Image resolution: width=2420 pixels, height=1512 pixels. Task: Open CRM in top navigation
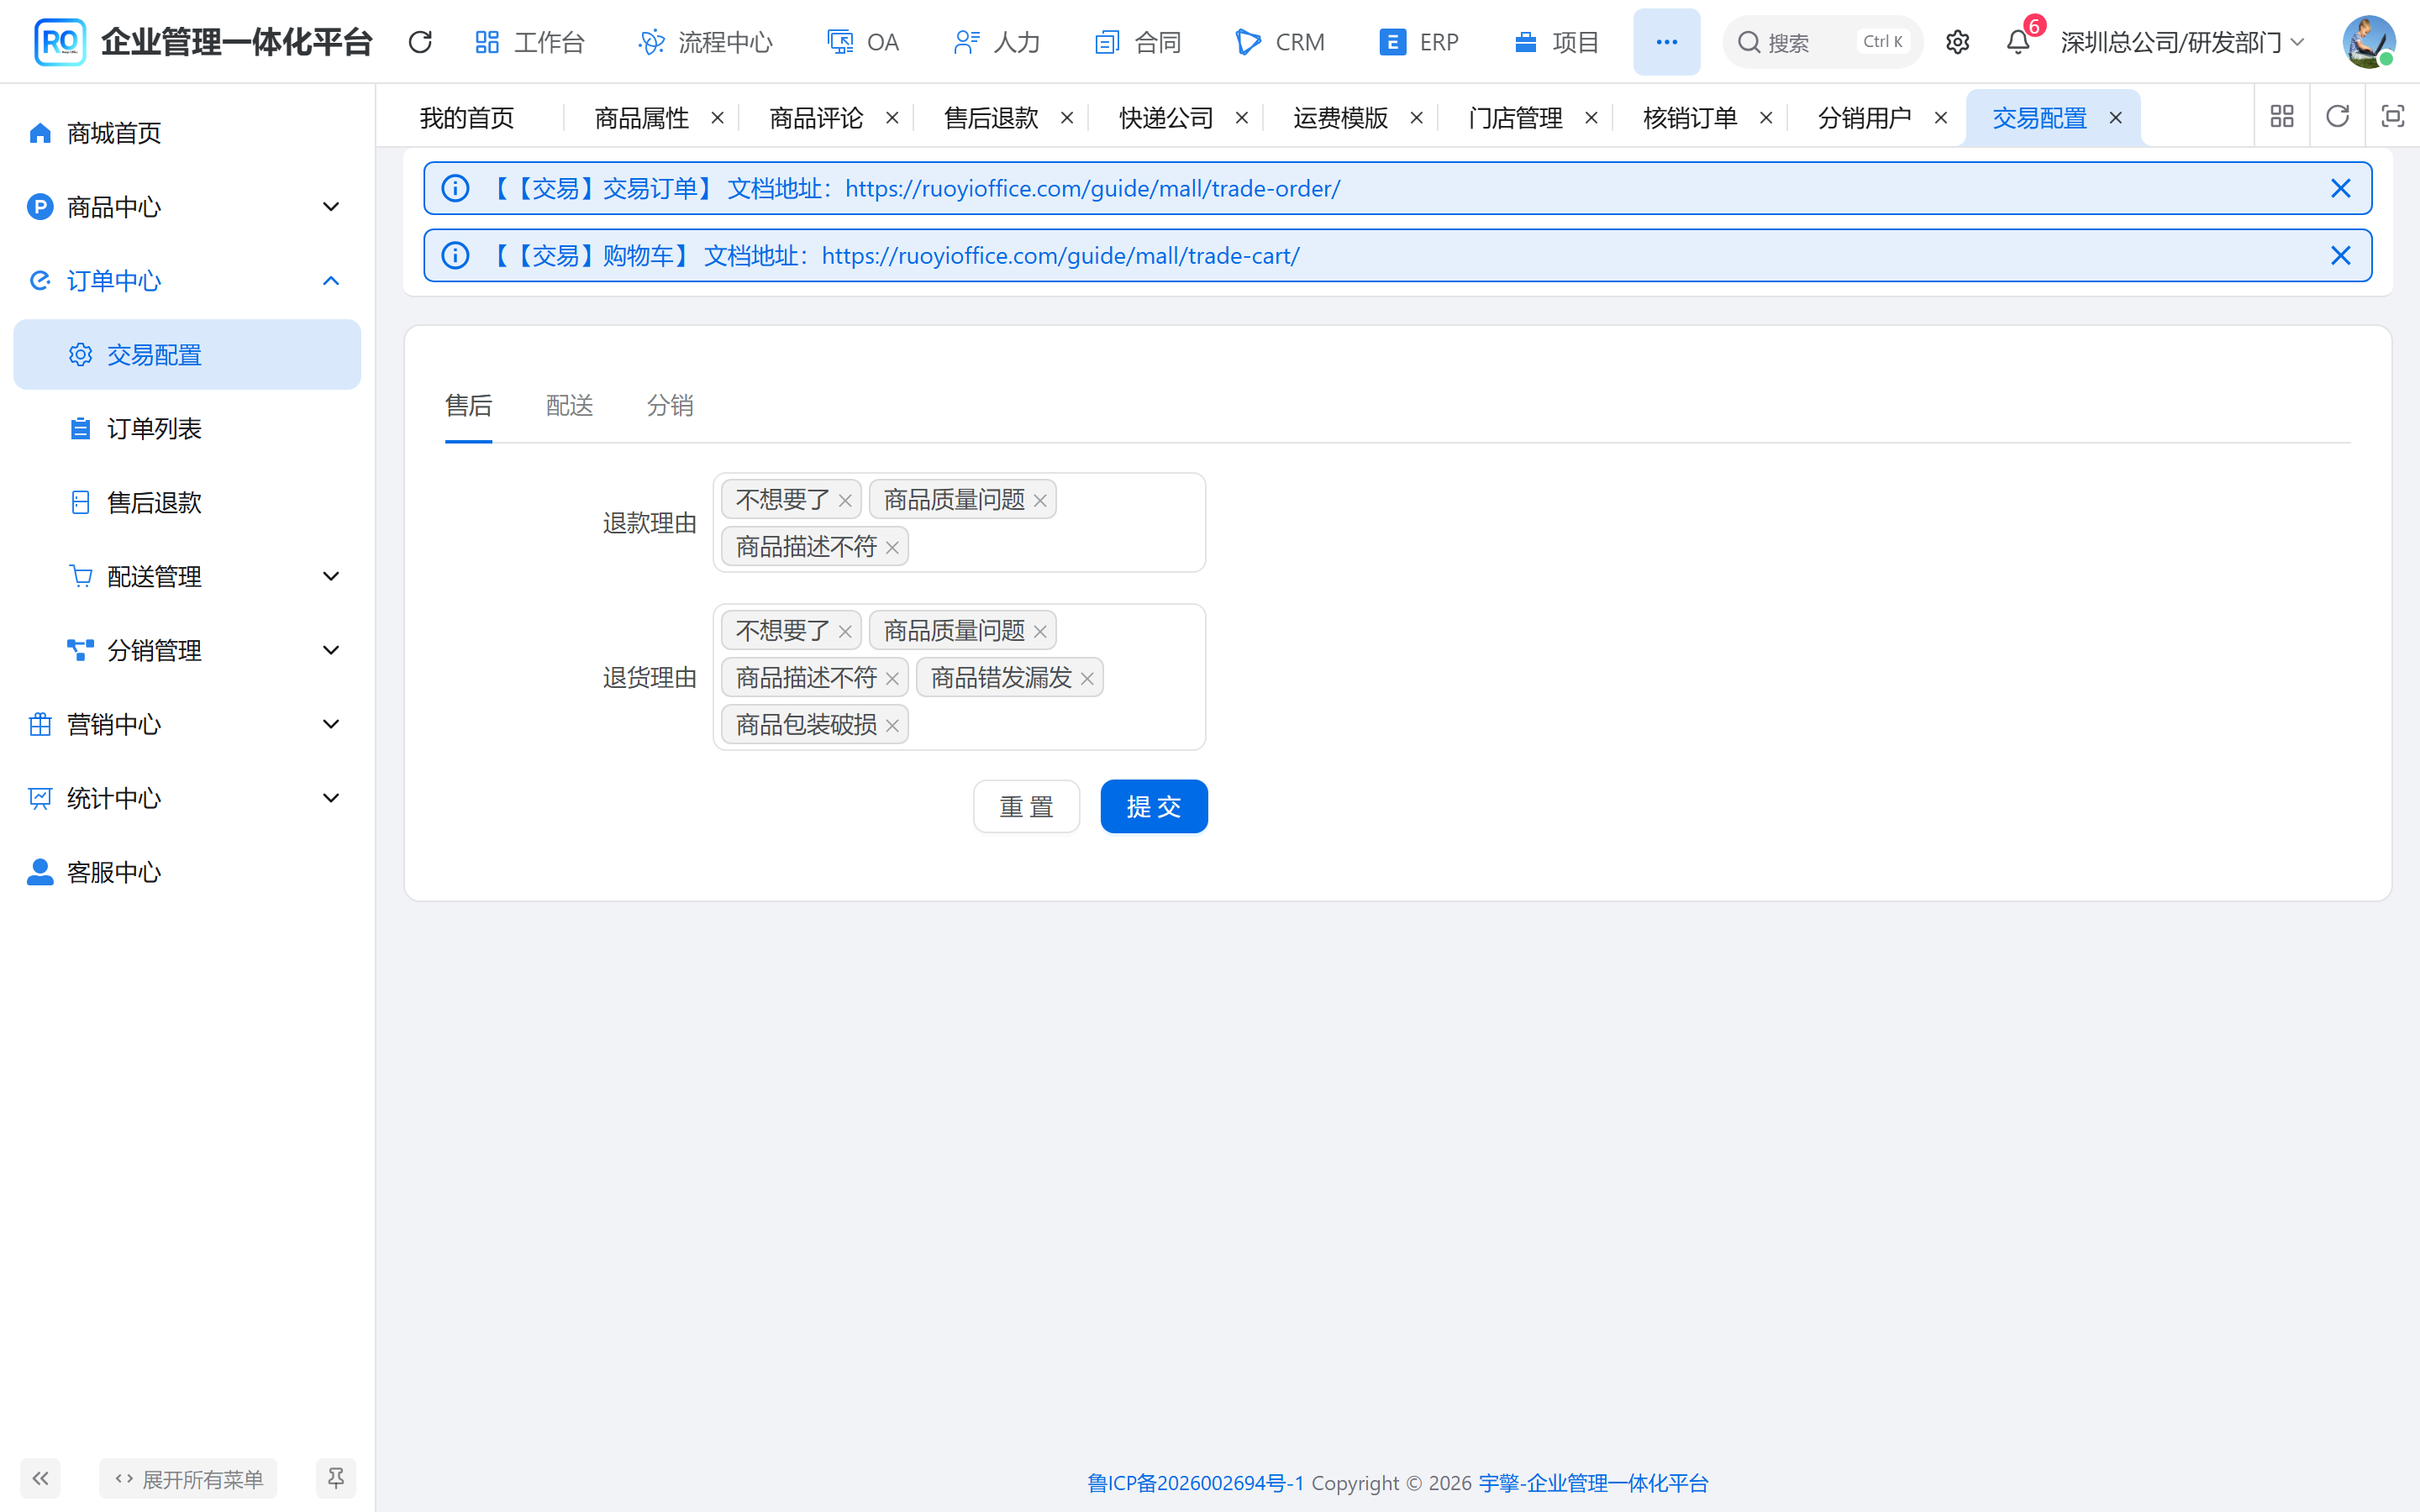coord(1279,42)
